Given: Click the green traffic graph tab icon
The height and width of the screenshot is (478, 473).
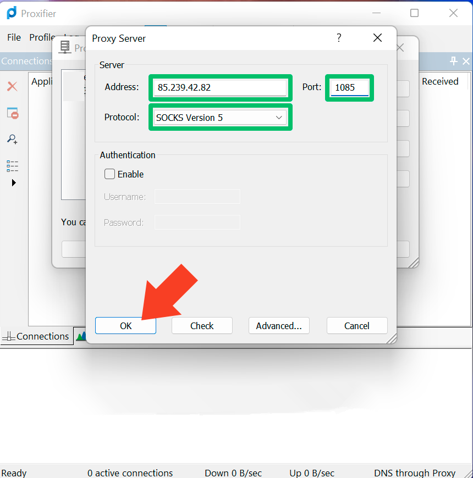Looking at the screenshot, I should coord(80,336).
